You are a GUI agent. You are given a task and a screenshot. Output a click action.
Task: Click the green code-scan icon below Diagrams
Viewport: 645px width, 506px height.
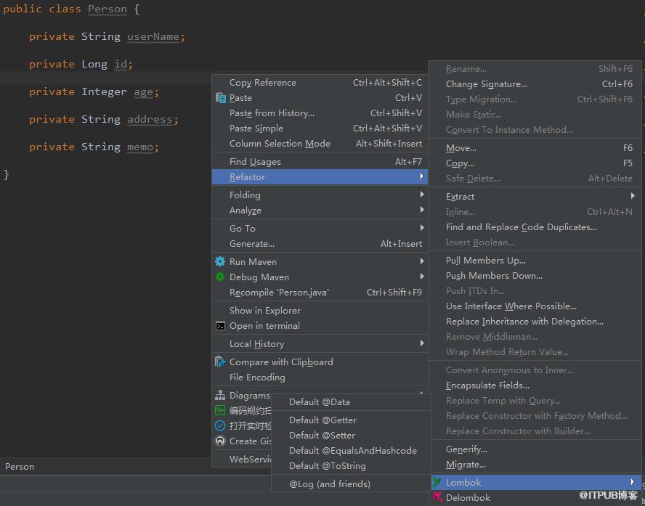click(x=220, y=410)
